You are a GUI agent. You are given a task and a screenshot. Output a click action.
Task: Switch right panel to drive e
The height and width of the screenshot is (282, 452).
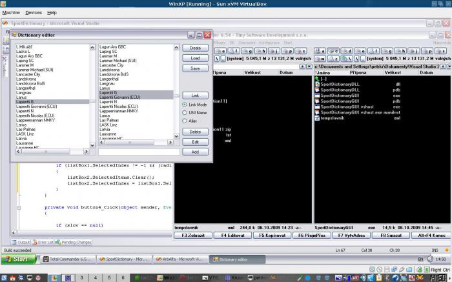tap(360, 51)
